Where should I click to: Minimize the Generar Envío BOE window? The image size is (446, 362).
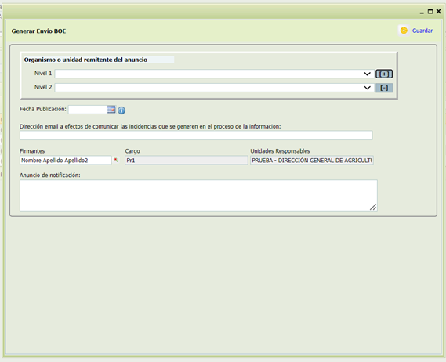422,12
